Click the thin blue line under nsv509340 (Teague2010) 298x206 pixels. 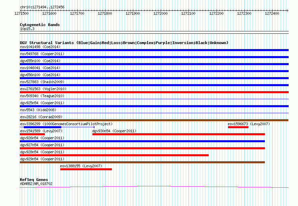pyautogui.click(x=154, y=99)
